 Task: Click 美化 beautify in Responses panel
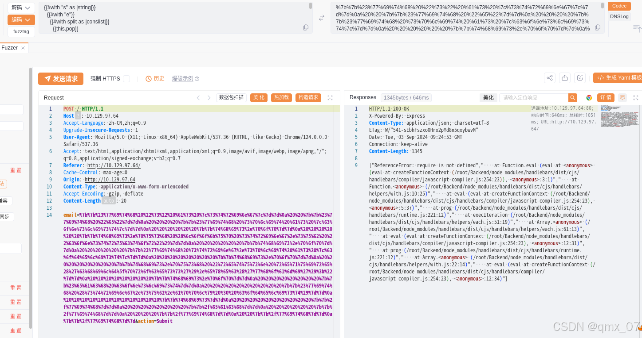coord(488,98)
